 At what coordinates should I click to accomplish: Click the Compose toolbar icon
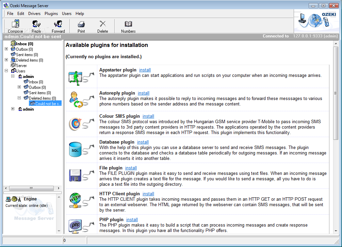tap(15, 24)
